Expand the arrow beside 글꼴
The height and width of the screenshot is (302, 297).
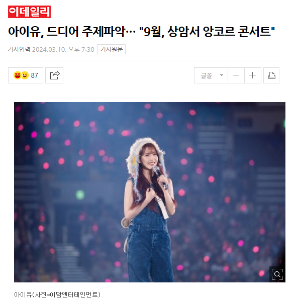tap(222, 75)
